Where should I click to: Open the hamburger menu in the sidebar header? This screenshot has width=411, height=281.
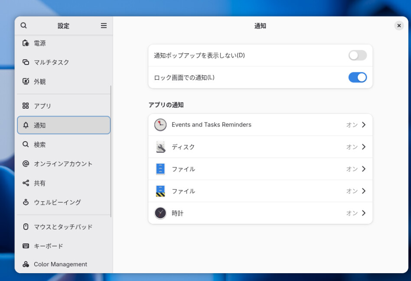coord(104,26)
